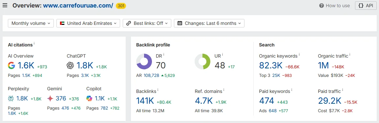Click the How to use link
The width and height of the screenshot is (379, 123).
pyautogui.click(x=338, y=6)
